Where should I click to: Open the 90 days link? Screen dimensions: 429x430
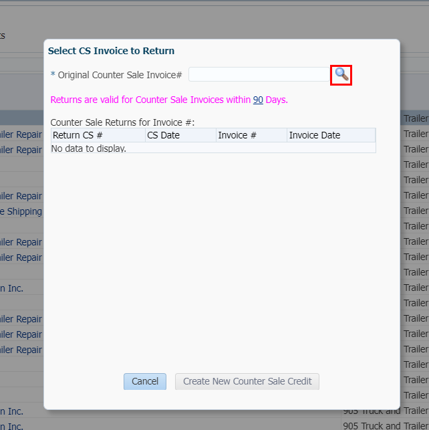[258, 100]
